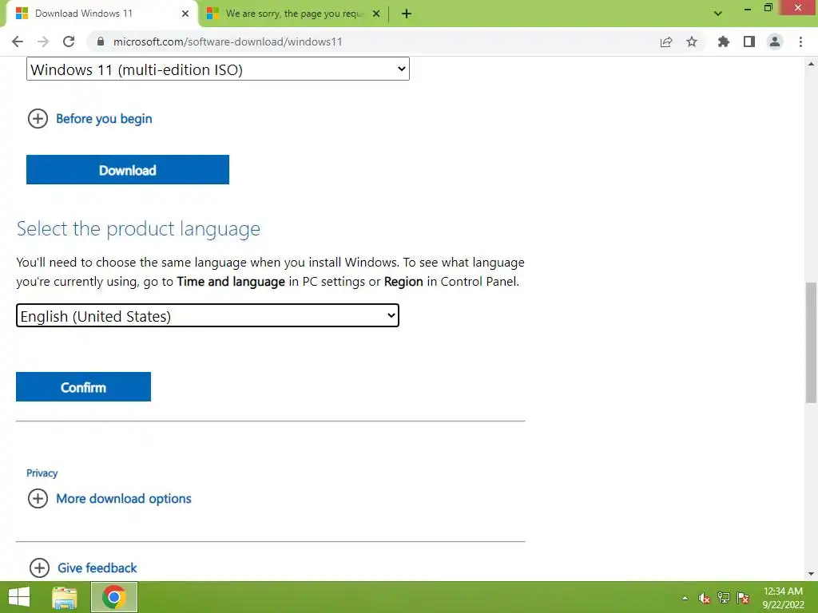Click the scrollbar down arrow
The image size is (818, 613).
coord(811,574)
